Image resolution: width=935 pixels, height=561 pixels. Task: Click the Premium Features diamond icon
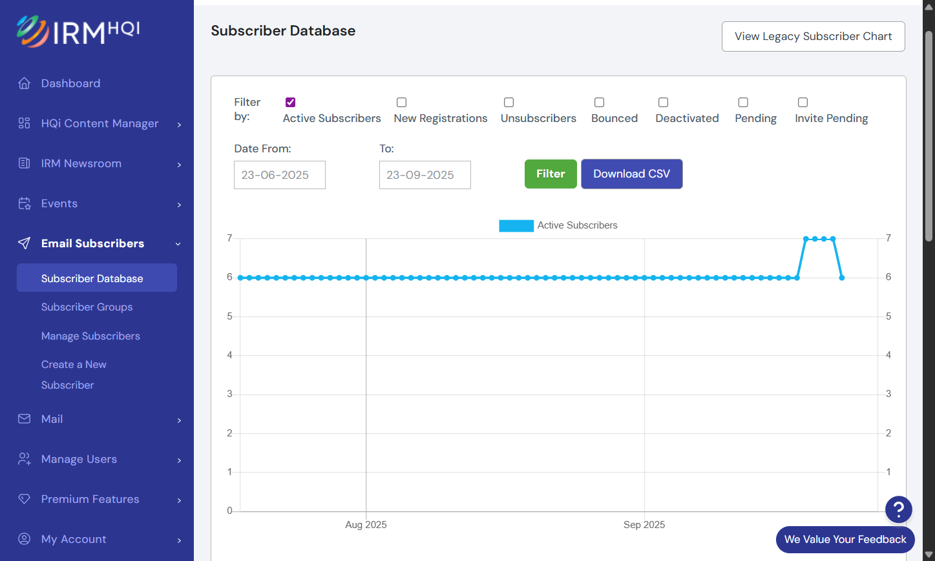[x=25, y=499]
